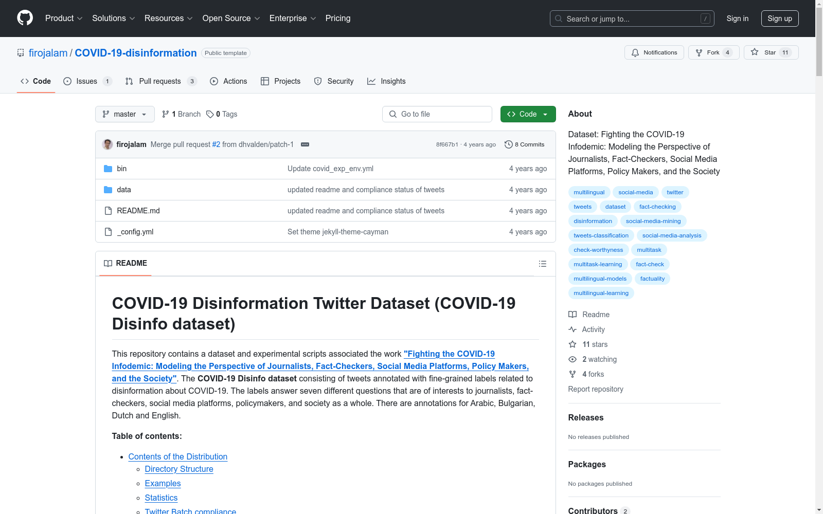Jump to Statistics section
Screen dimensions: 823x514
162,498
